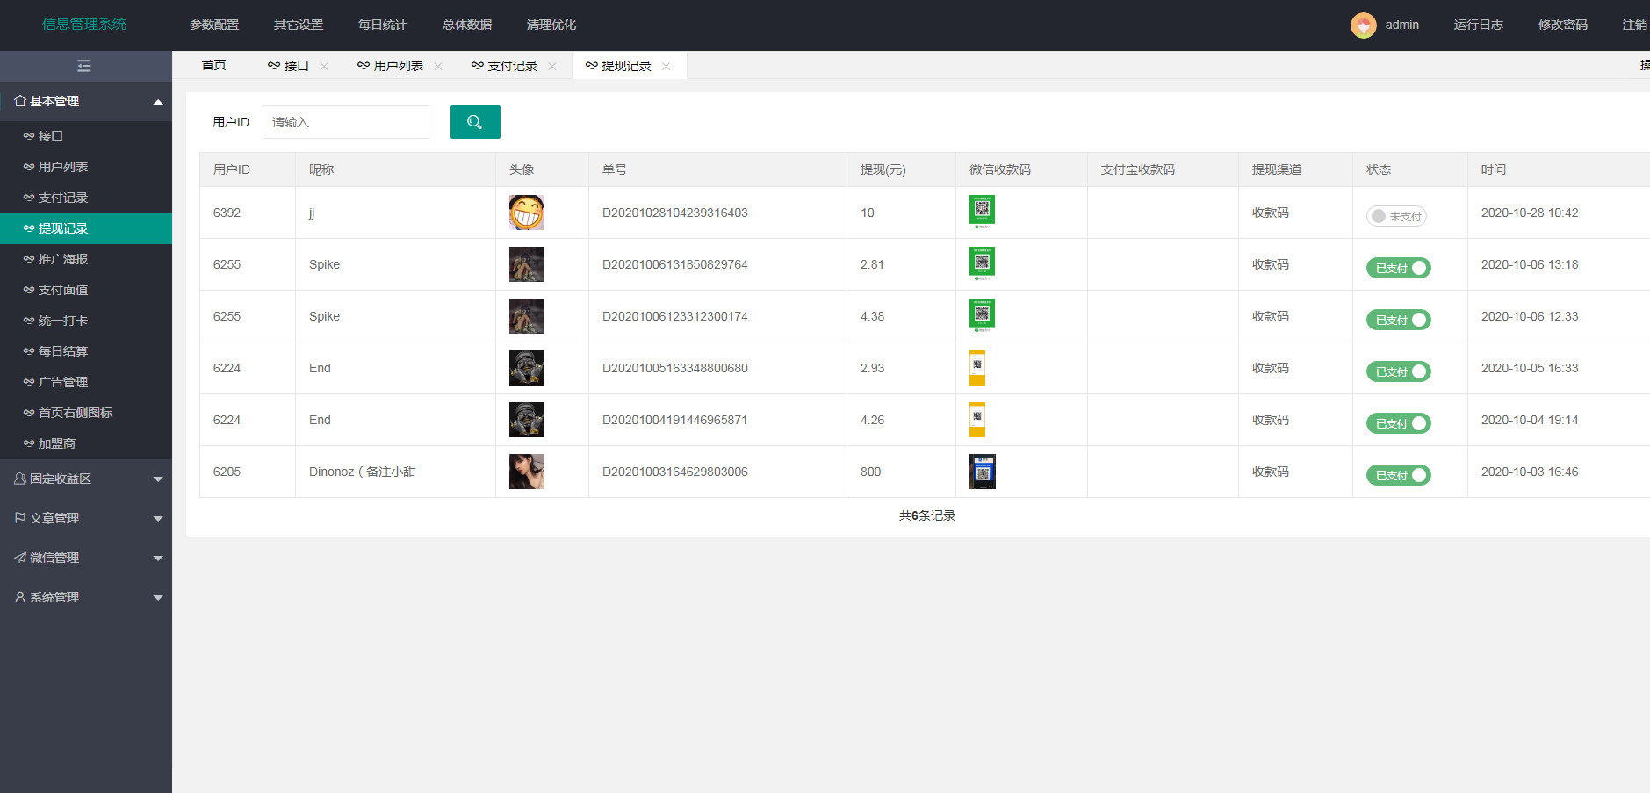Image resolution: width=1650 pixels, height=793 pixels.
Task: View WeChat QR code for withdrawal 4.38
Action: click(x=982, y=316)
